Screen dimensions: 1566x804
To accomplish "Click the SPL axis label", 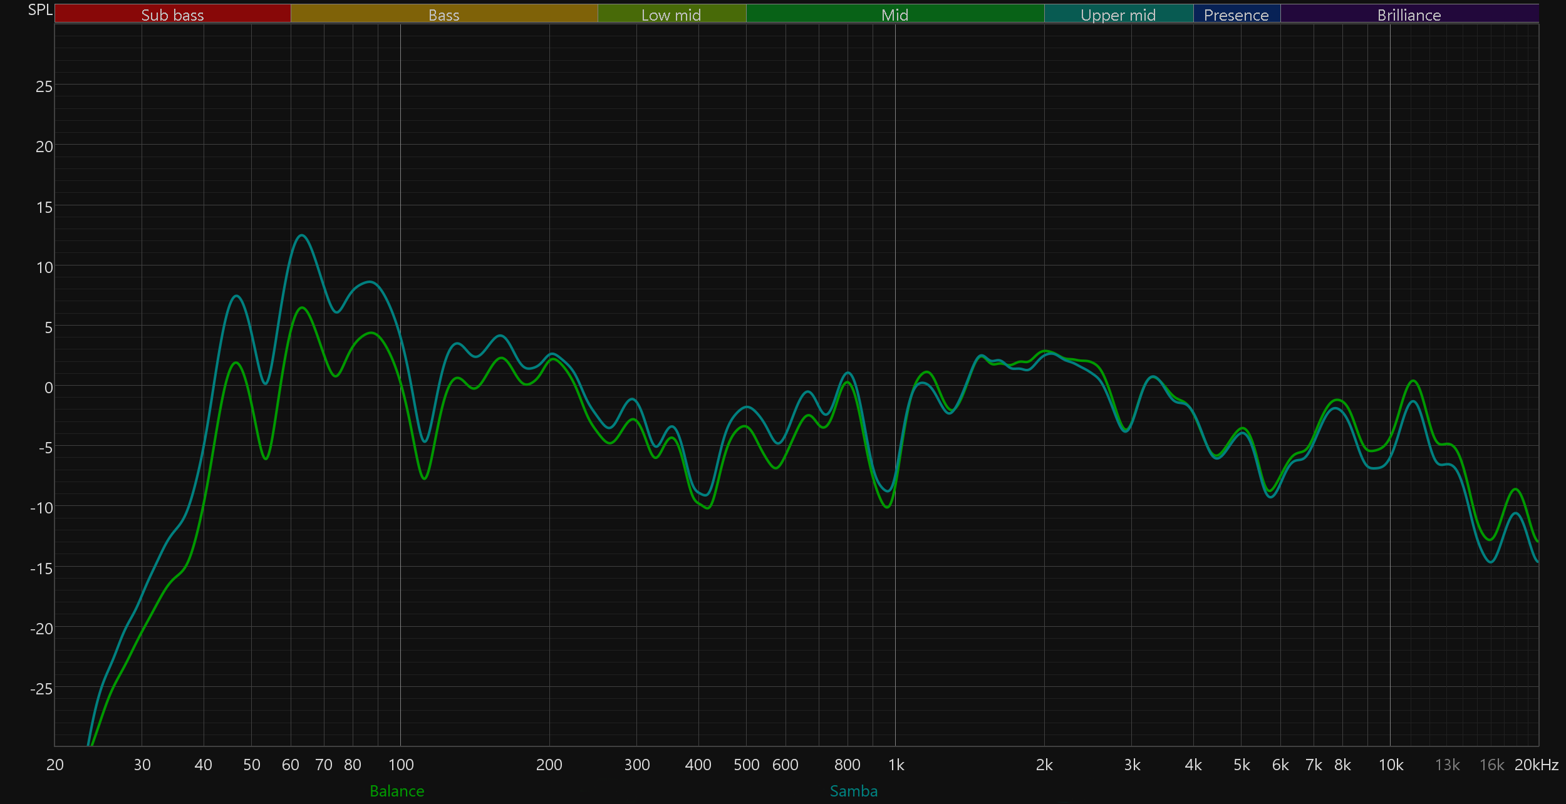I will pos(40,9).
